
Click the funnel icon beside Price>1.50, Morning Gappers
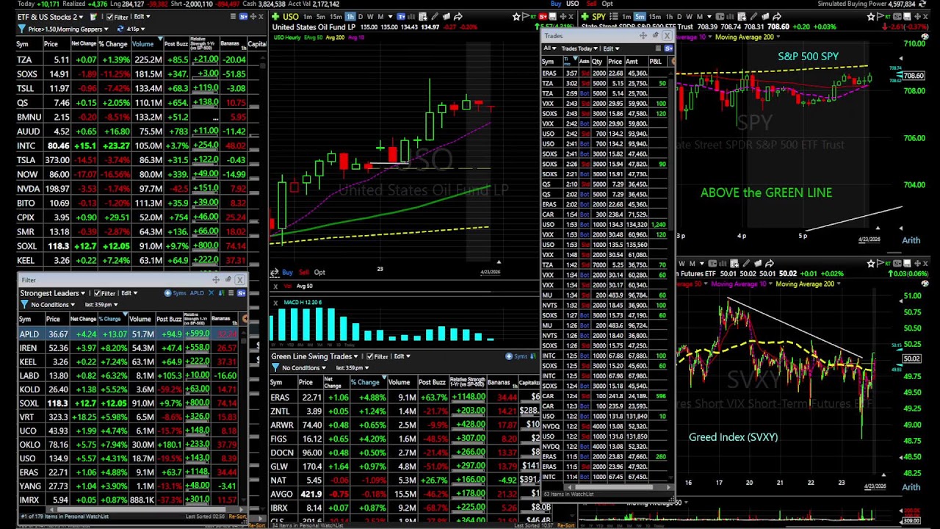point(22,29)
